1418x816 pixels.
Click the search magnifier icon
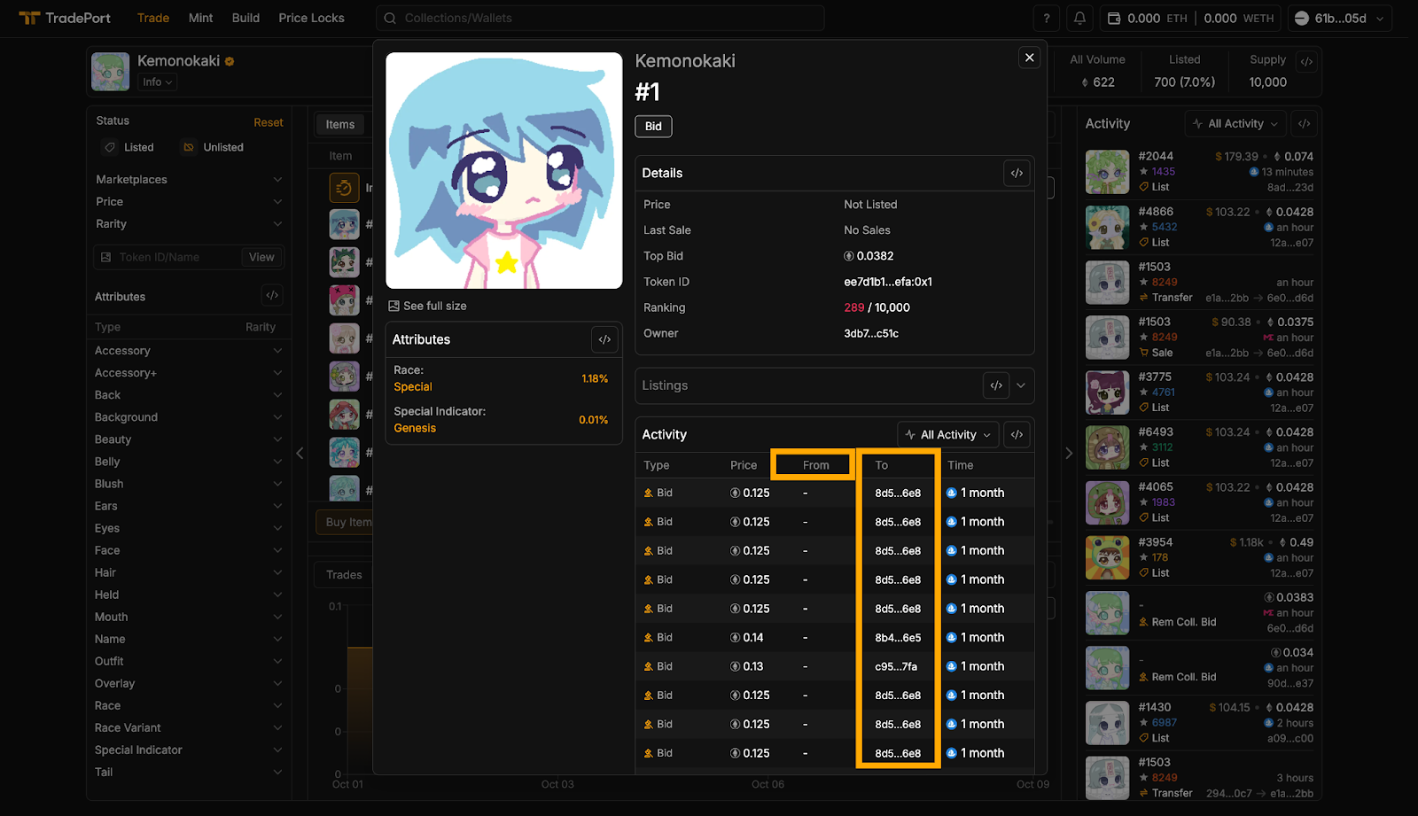point(390,18)
